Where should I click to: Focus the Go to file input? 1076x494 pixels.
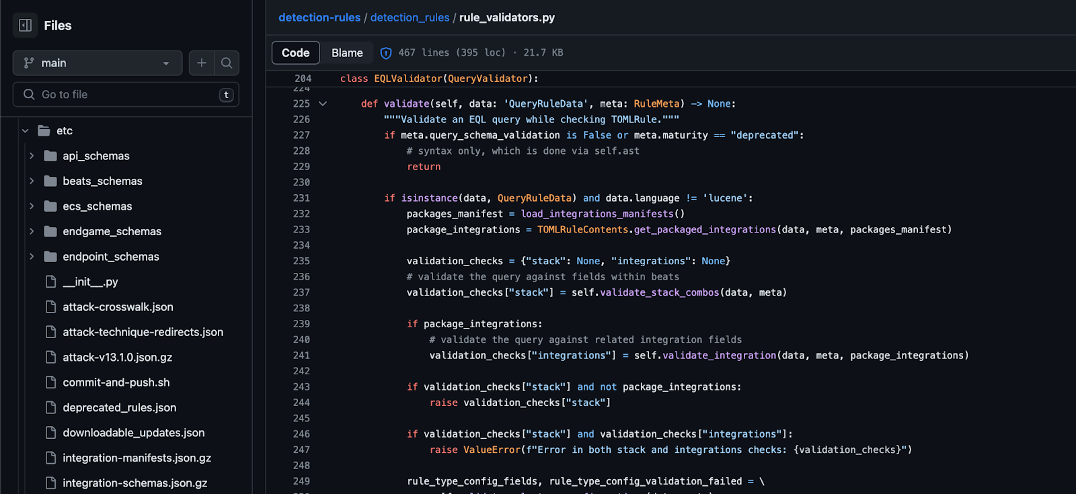[126, 95]
